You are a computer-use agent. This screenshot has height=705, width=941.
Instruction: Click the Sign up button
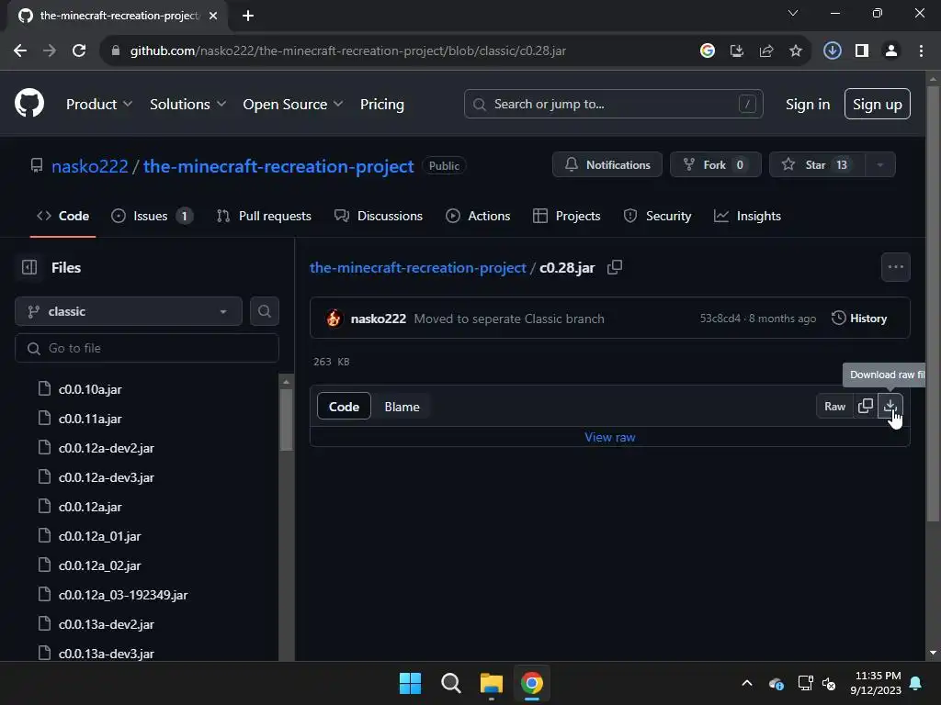pyautogui.click(x=877, y=104)
